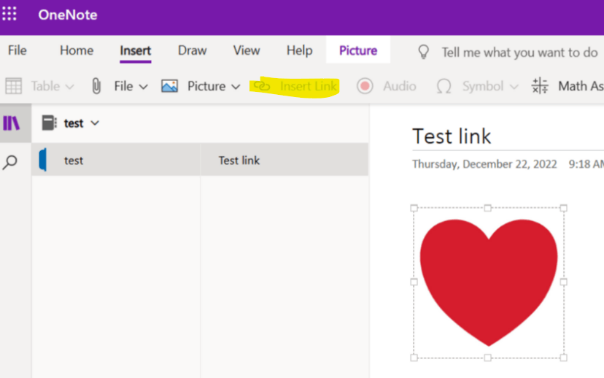Expand the test notebook dropdown chevron
604x378 pixels.
coord(95,123)
